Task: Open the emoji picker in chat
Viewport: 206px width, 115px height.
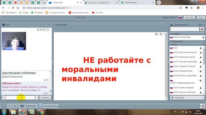Action: tap(4, 97)
